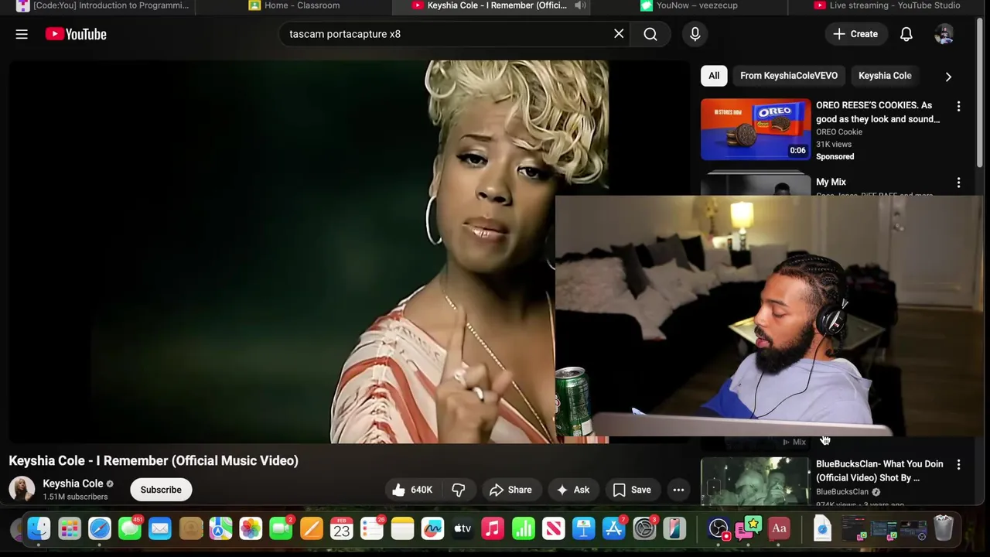Open Safari from the dock
Image resolution: width=990 pixels, height=557 pixels.
click(x=100, y=529)
